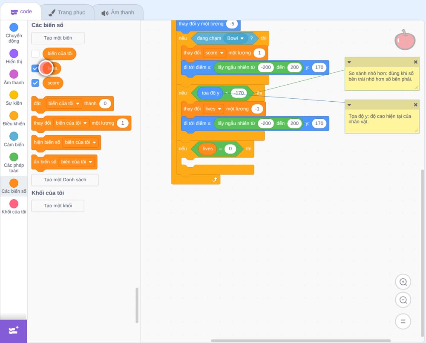Switch to the code tab
This screenshot has width=426, height=343.
(x=21, y=11)
